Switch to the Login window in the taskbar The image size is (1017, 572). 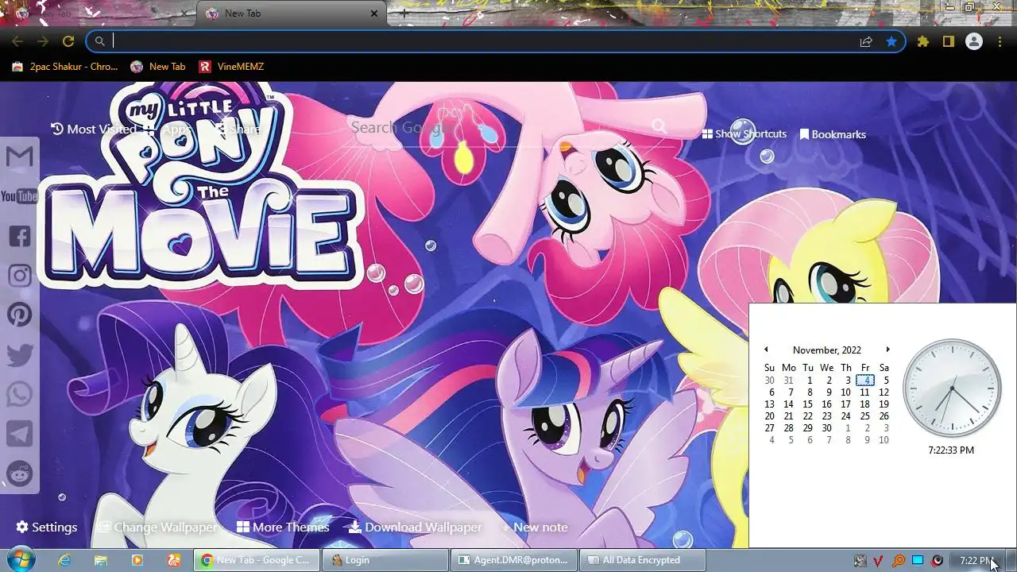coord(385,560)
